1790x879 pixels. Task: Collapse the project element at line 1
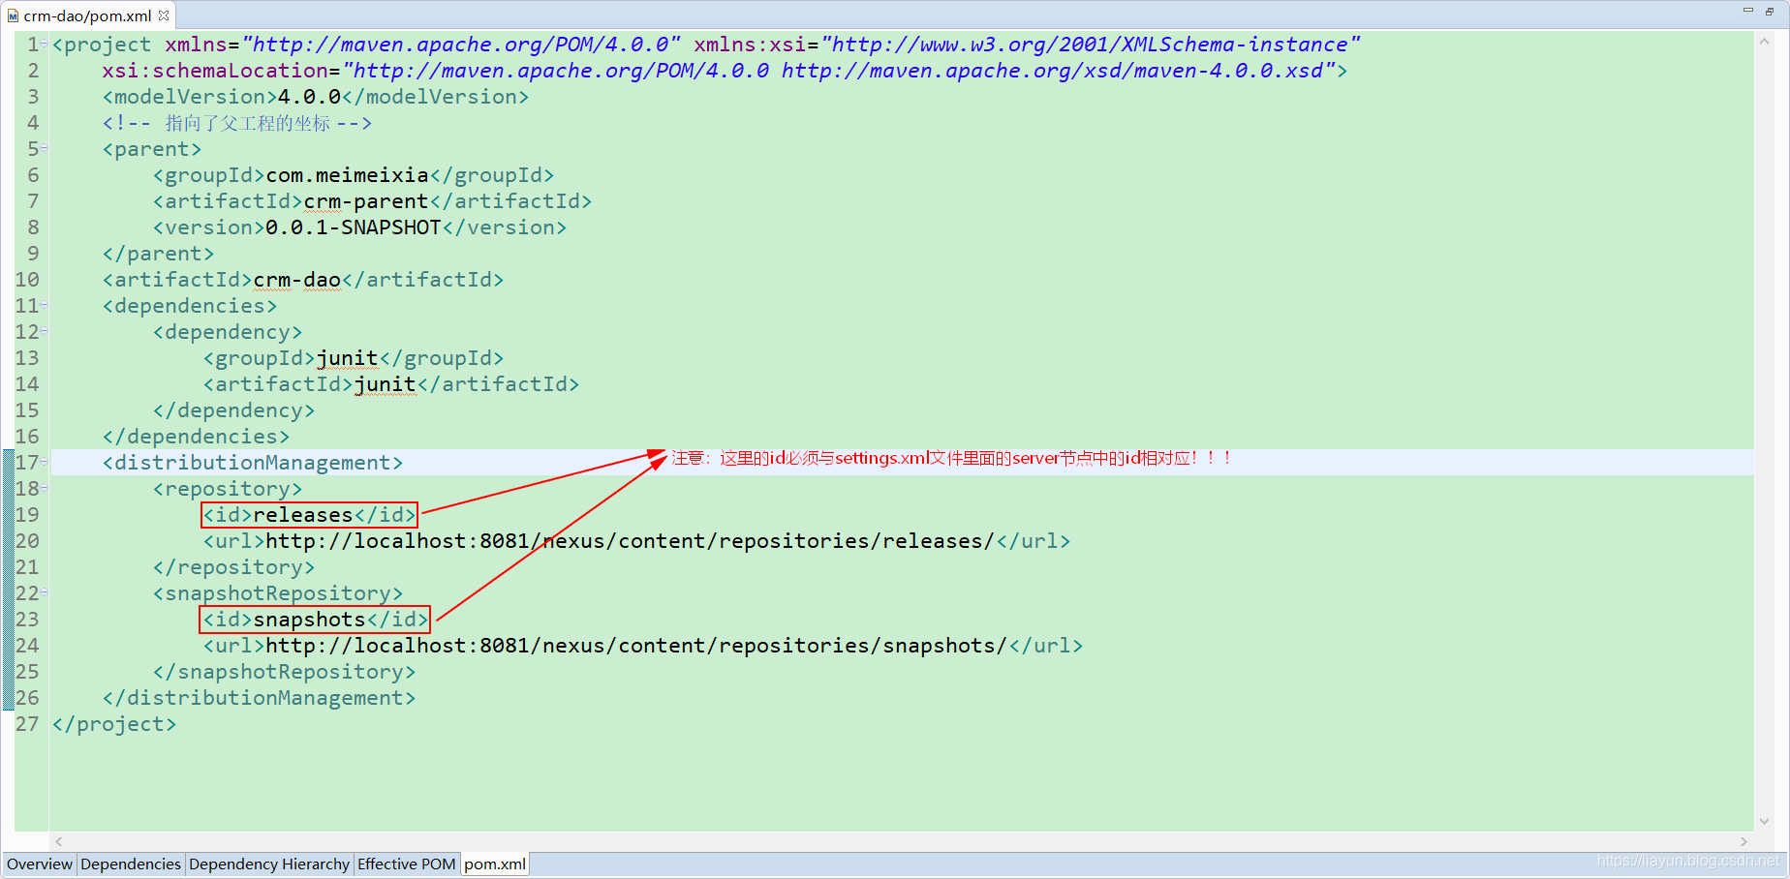(45, 44)
